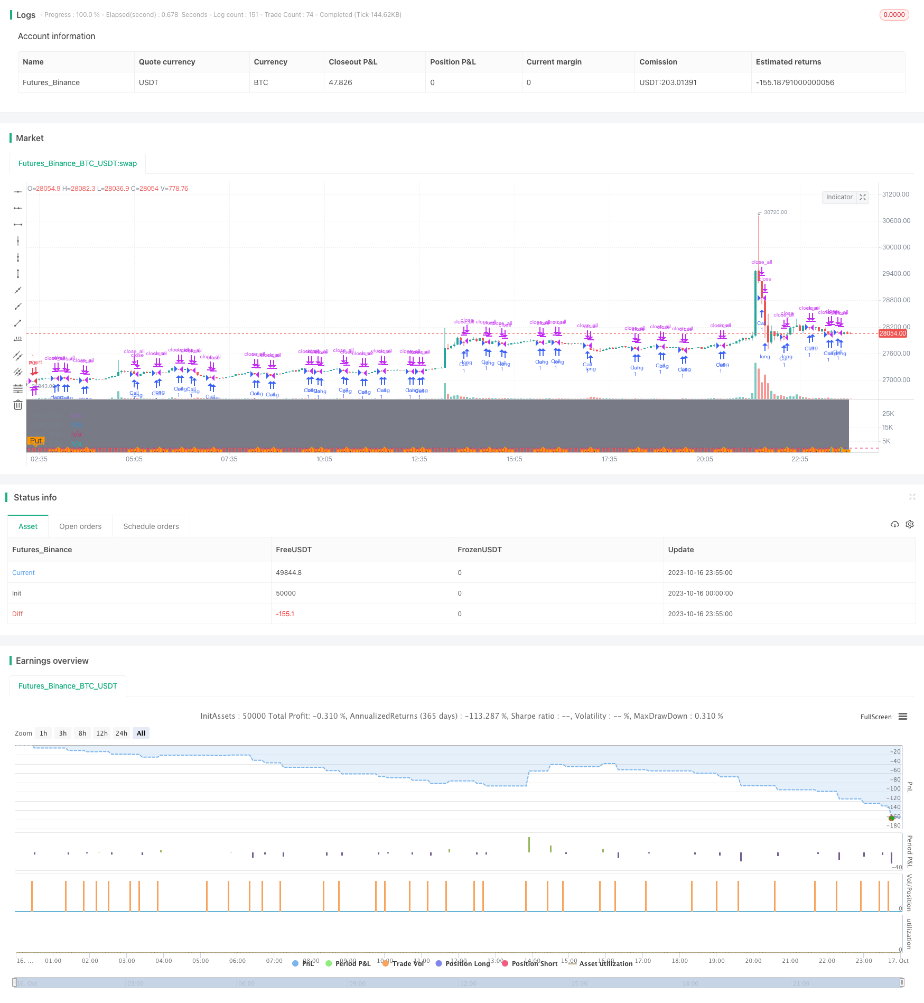Open the Indicator menu on the chart
Screen dimensions: 924x1003
[x=839, y=197]
